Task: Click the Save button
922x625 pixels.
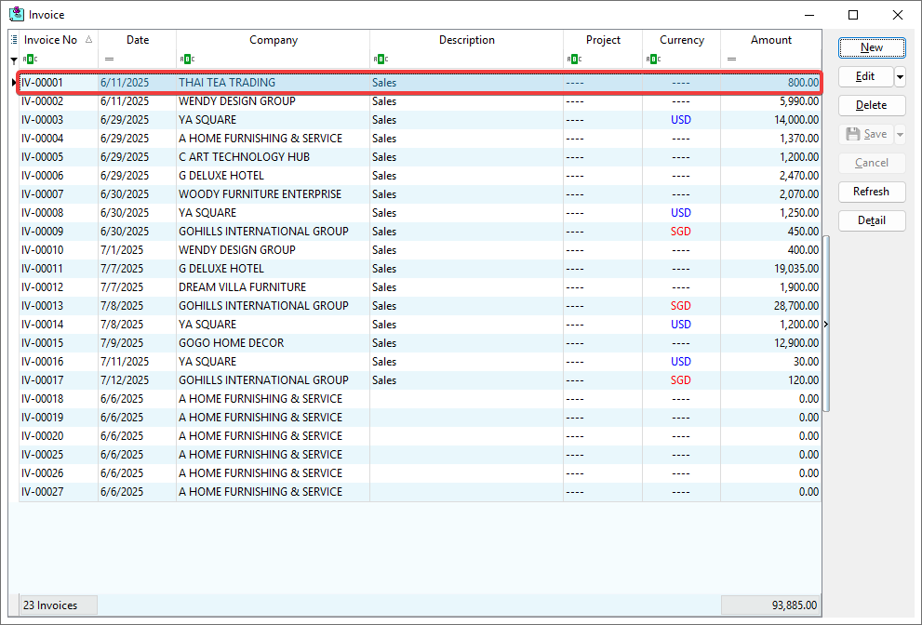Action: (865, 134)
